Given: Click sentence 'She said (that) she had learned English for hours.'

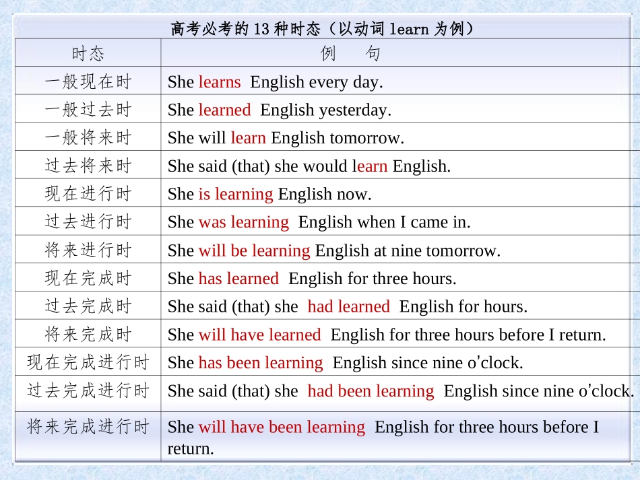Looking at the screenshot, I should pos(348,307).
